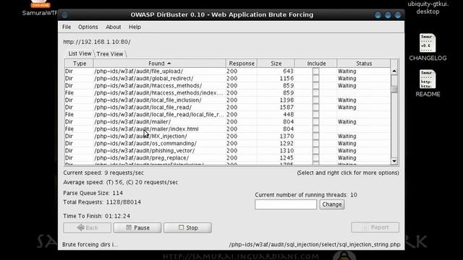This screenshot has height=260, width=463.
Task: Click the thread count input field
Action: pyautogui.click(x=286, y=204)
